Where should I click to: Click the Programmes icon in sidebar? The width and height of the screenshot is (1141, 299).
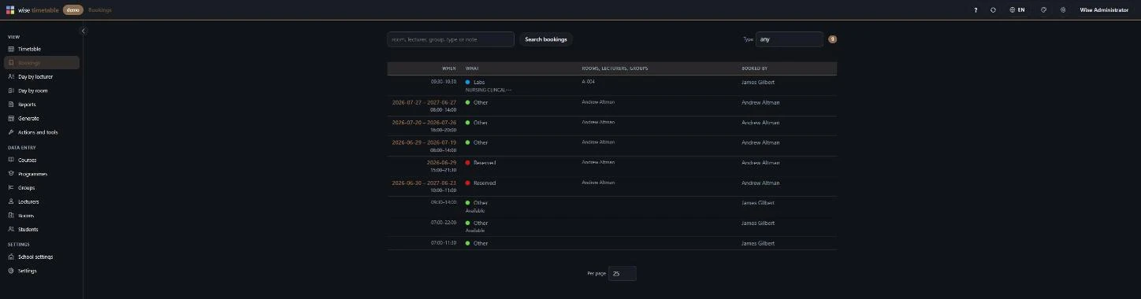coord(11,174)
